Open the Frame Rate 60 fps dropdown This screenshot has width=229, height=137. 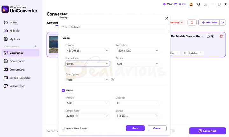[x=87, y=64]
